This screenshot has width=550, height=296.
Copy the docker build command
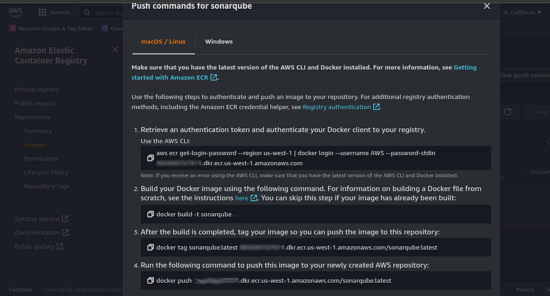tap(150, 214)
